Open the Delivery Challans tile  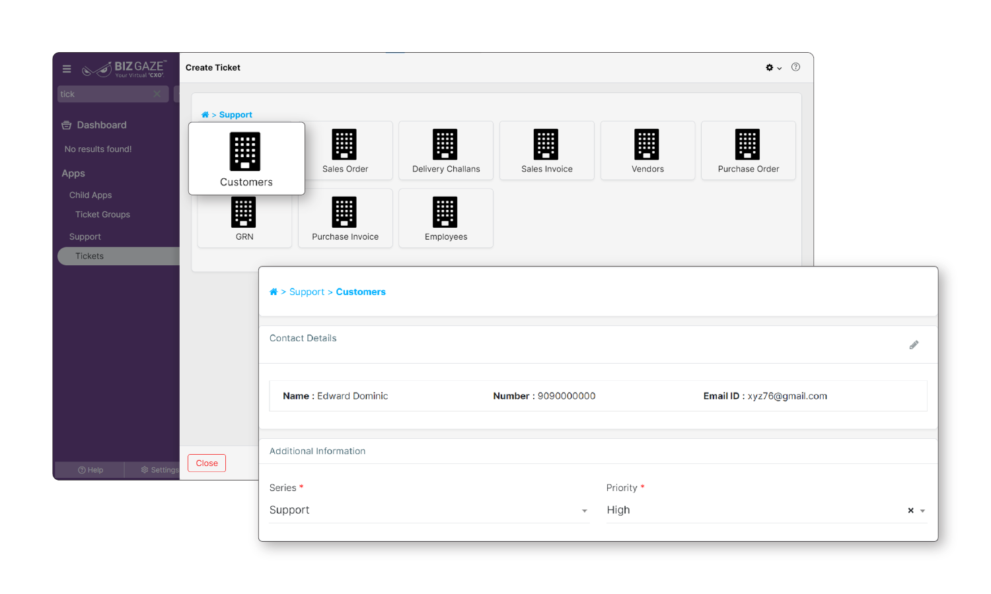[x=445, y=151]
